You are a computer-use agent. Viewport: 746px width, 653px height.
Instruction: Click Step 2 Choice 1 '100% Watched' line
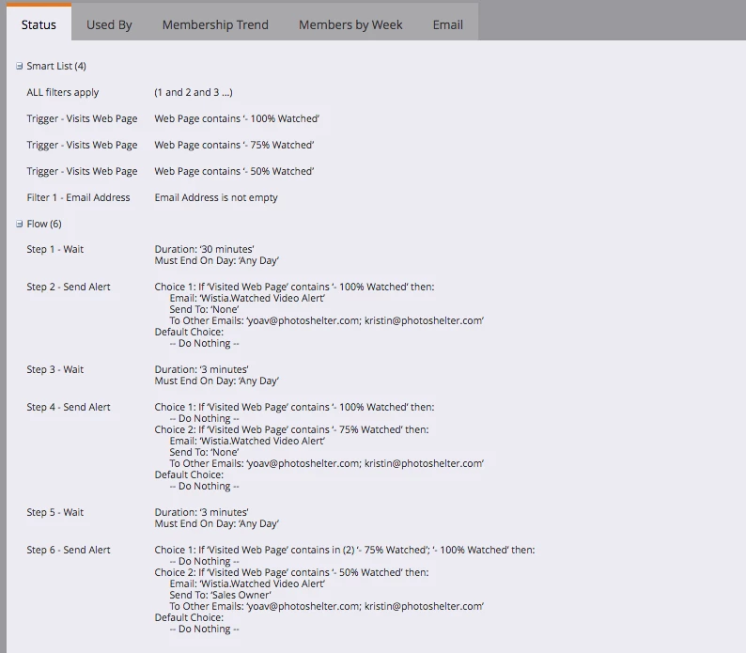[294, 287]
